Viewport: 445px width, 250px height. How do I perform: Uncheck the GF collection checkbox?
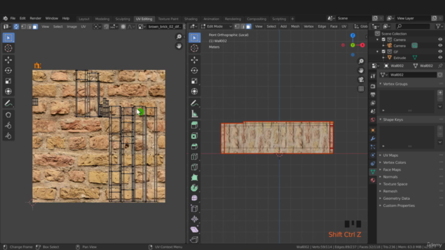(x=383, y=51)
